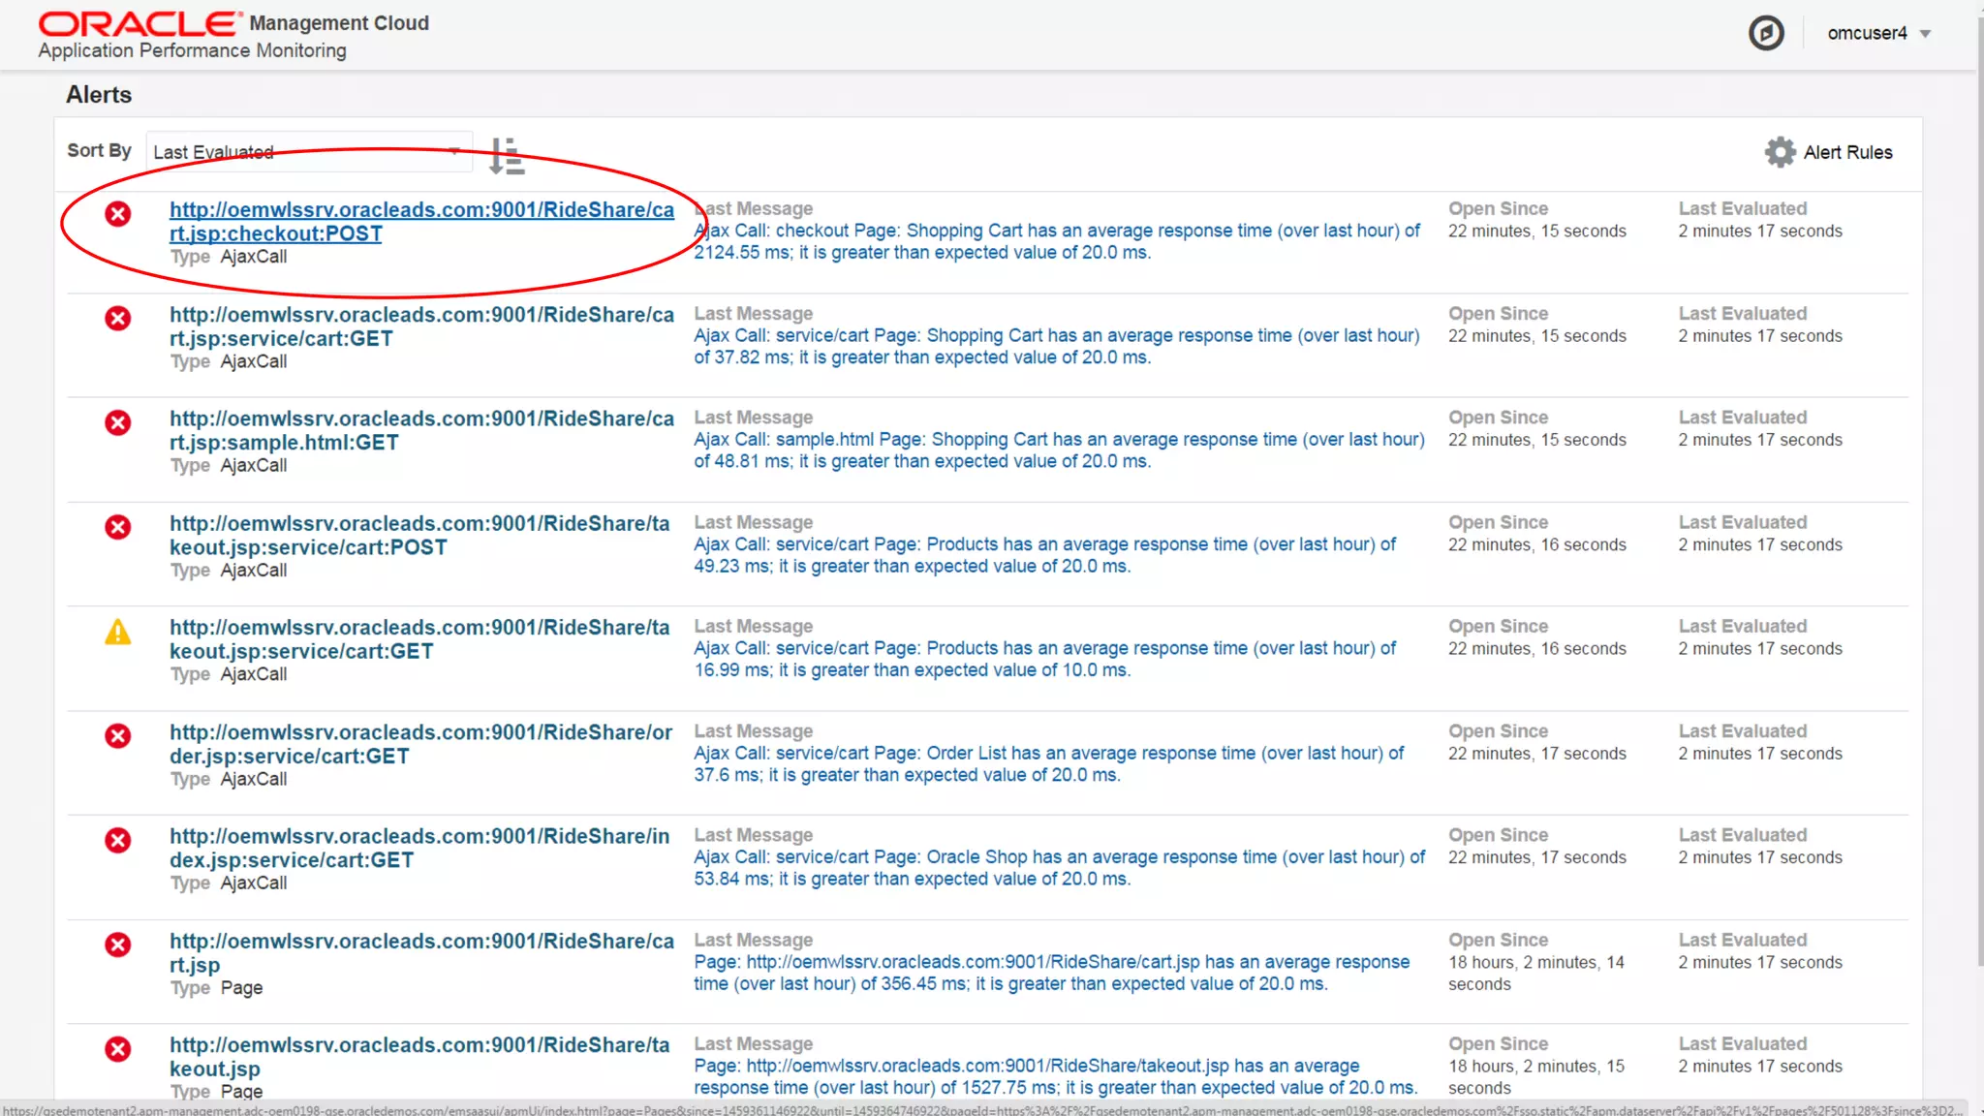Click the omcuser4 username menu
Image resolution: width=1984 pixels, height=1116 pixels.
(x=1866, y=34)
